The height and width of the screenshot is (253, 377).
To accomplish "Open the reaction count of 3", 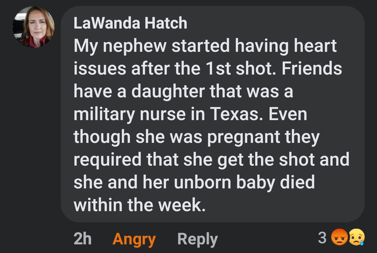I will pos(322,237).
